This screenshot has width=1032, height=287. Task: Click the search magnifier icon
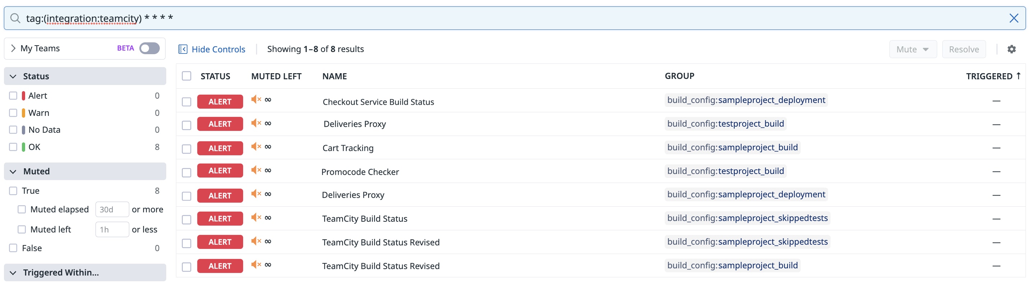point(15,18)
